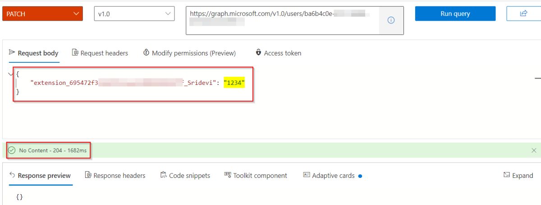Screen dimensions: 541x205
Task: Dismiss the No Content status banner
Action: pos(534,150)
